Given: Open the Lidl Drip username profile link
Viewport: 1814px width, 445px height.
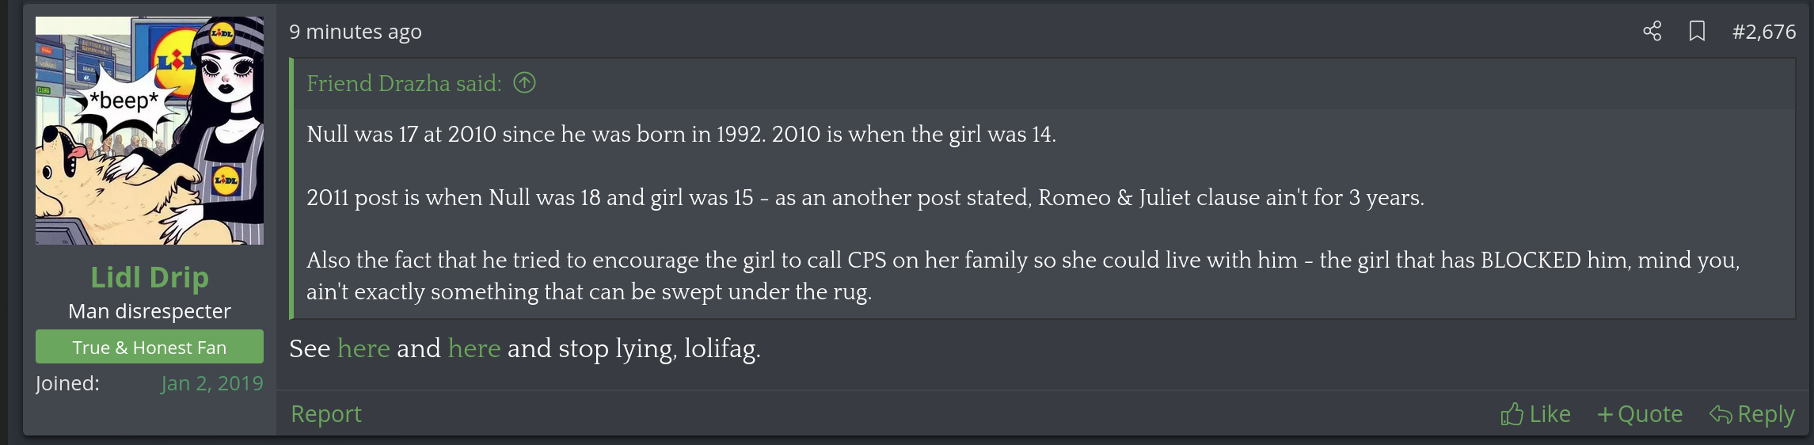Looking at the screenshot, I should 150,277.
